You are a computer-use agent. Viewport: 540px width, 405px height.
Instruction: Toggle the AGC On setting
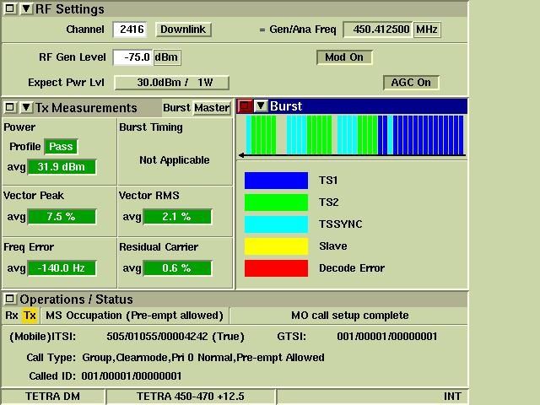pos(411,83)
